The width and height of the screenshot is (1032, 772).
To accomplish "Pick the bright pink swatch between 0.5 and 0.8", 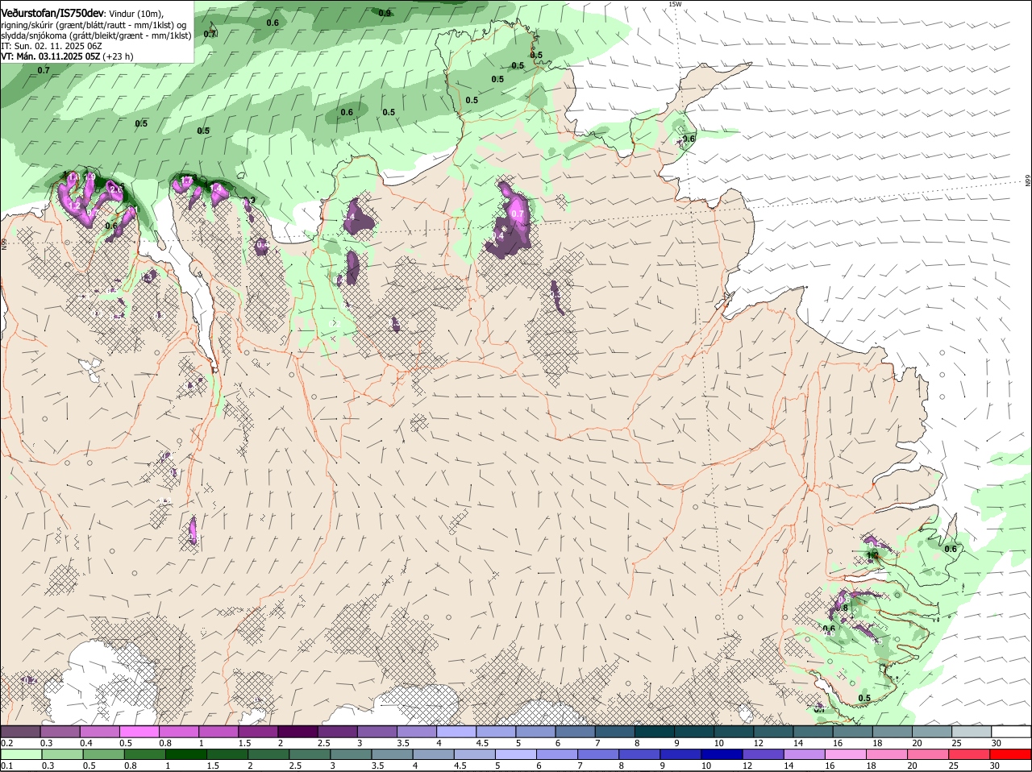I will coord(139,731).
